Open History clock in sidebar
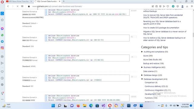This screenshot has height=109, width=194. click(2, 78)
